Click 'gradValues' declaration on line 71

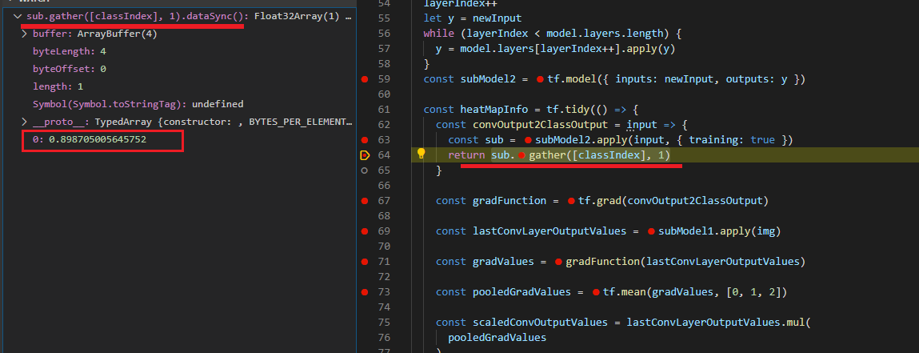coord(503,262)
